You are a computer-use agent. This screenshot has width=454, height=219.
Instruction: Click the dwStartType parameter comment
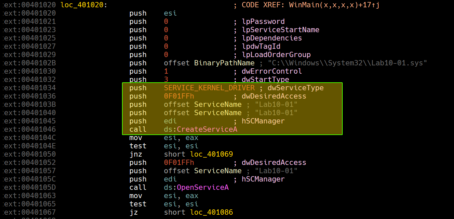pyautogui.click(x=265, y=80)
